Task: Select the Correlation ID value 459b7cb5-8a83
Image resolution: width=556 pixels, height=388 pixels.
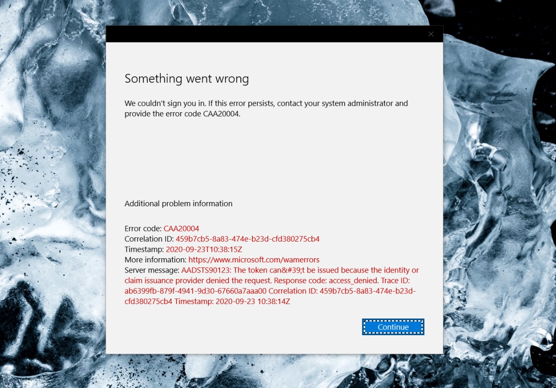Action: tap(247, 239)
